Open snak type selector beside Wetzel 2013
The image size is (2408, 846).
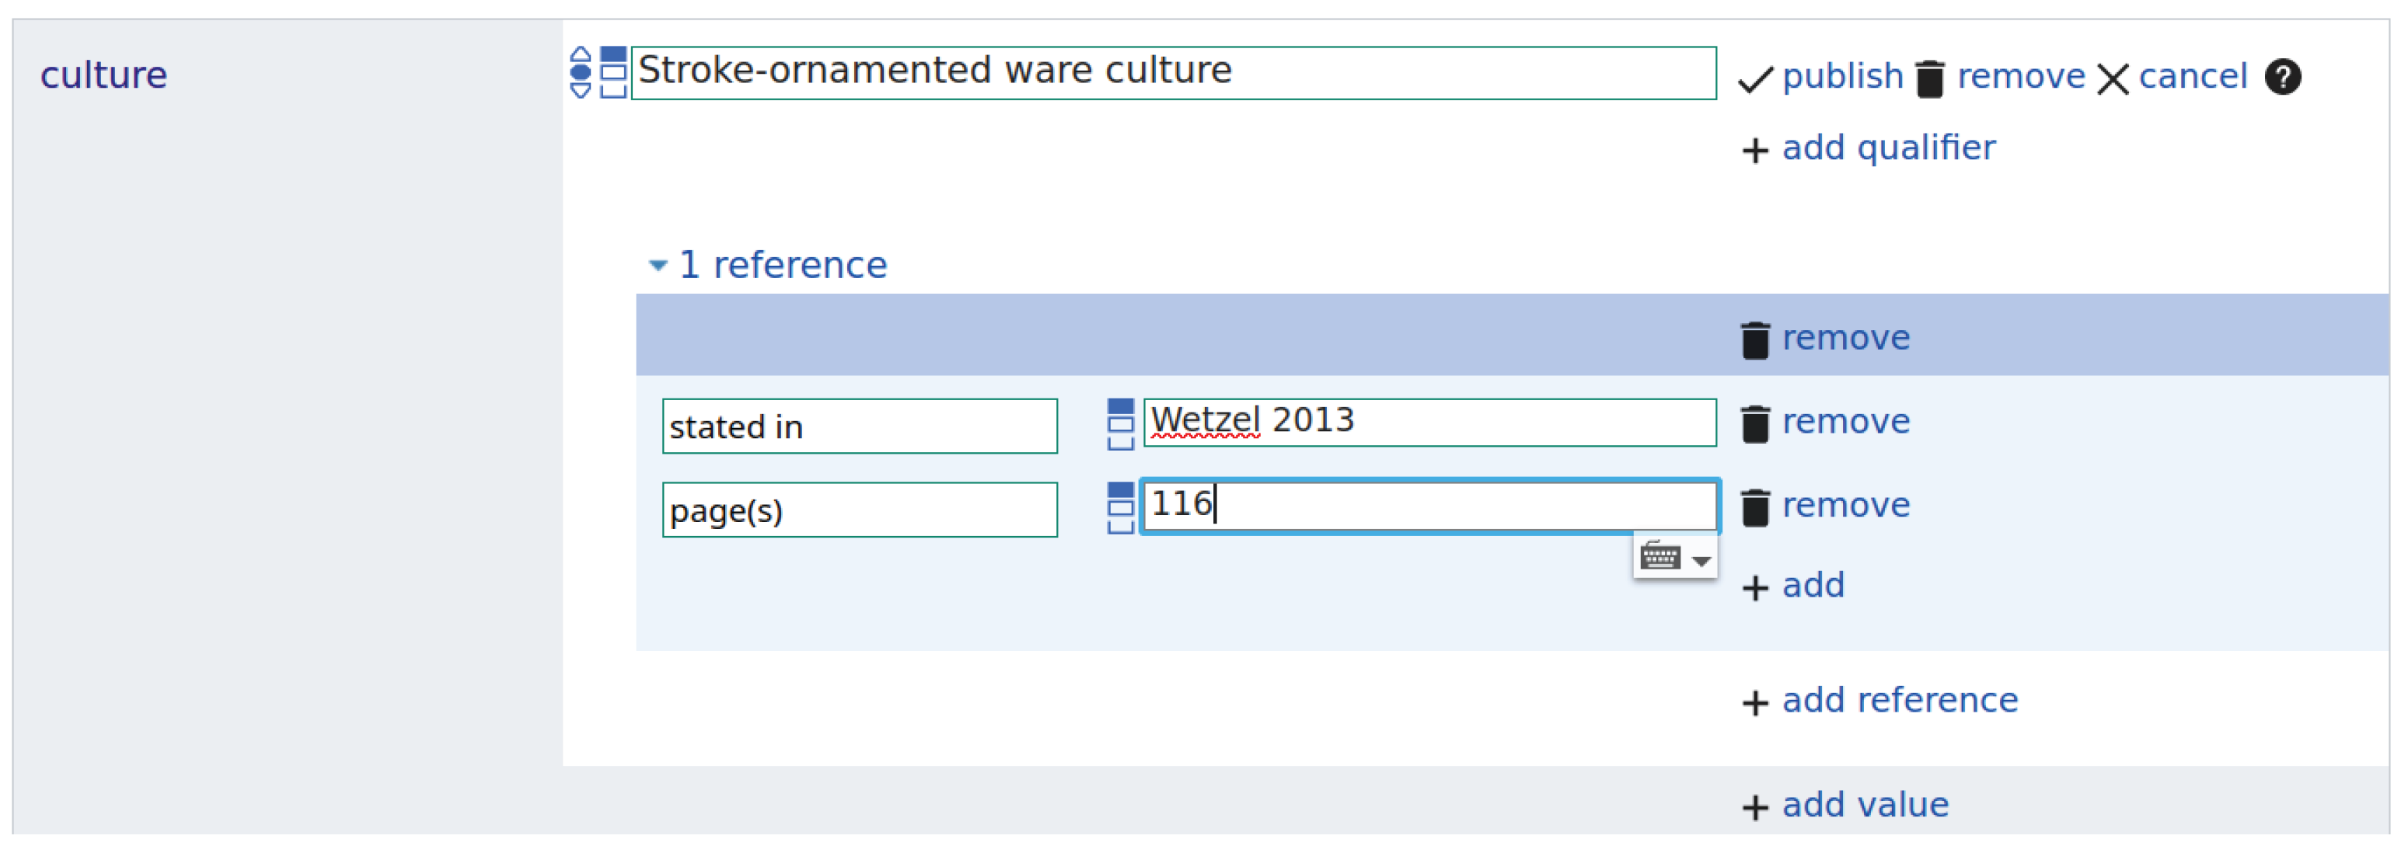pyautogui.click(x=1120, y=424)
